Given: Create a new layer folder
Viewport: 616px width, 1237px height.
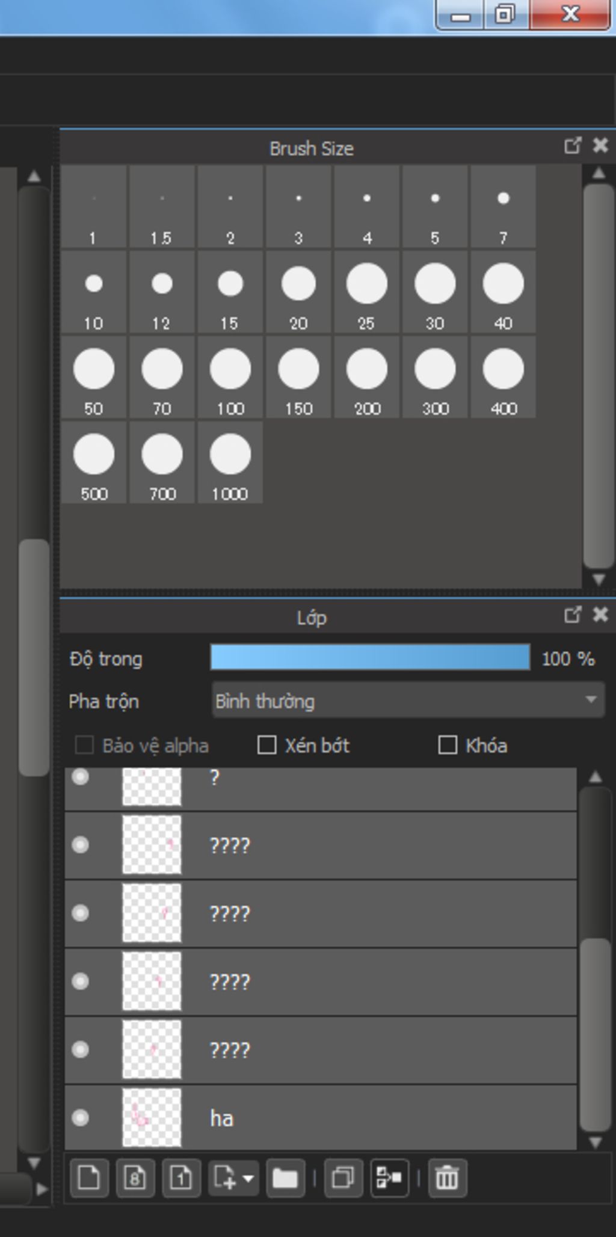Looking at the screenshot, I should [x=285, y=1177].
